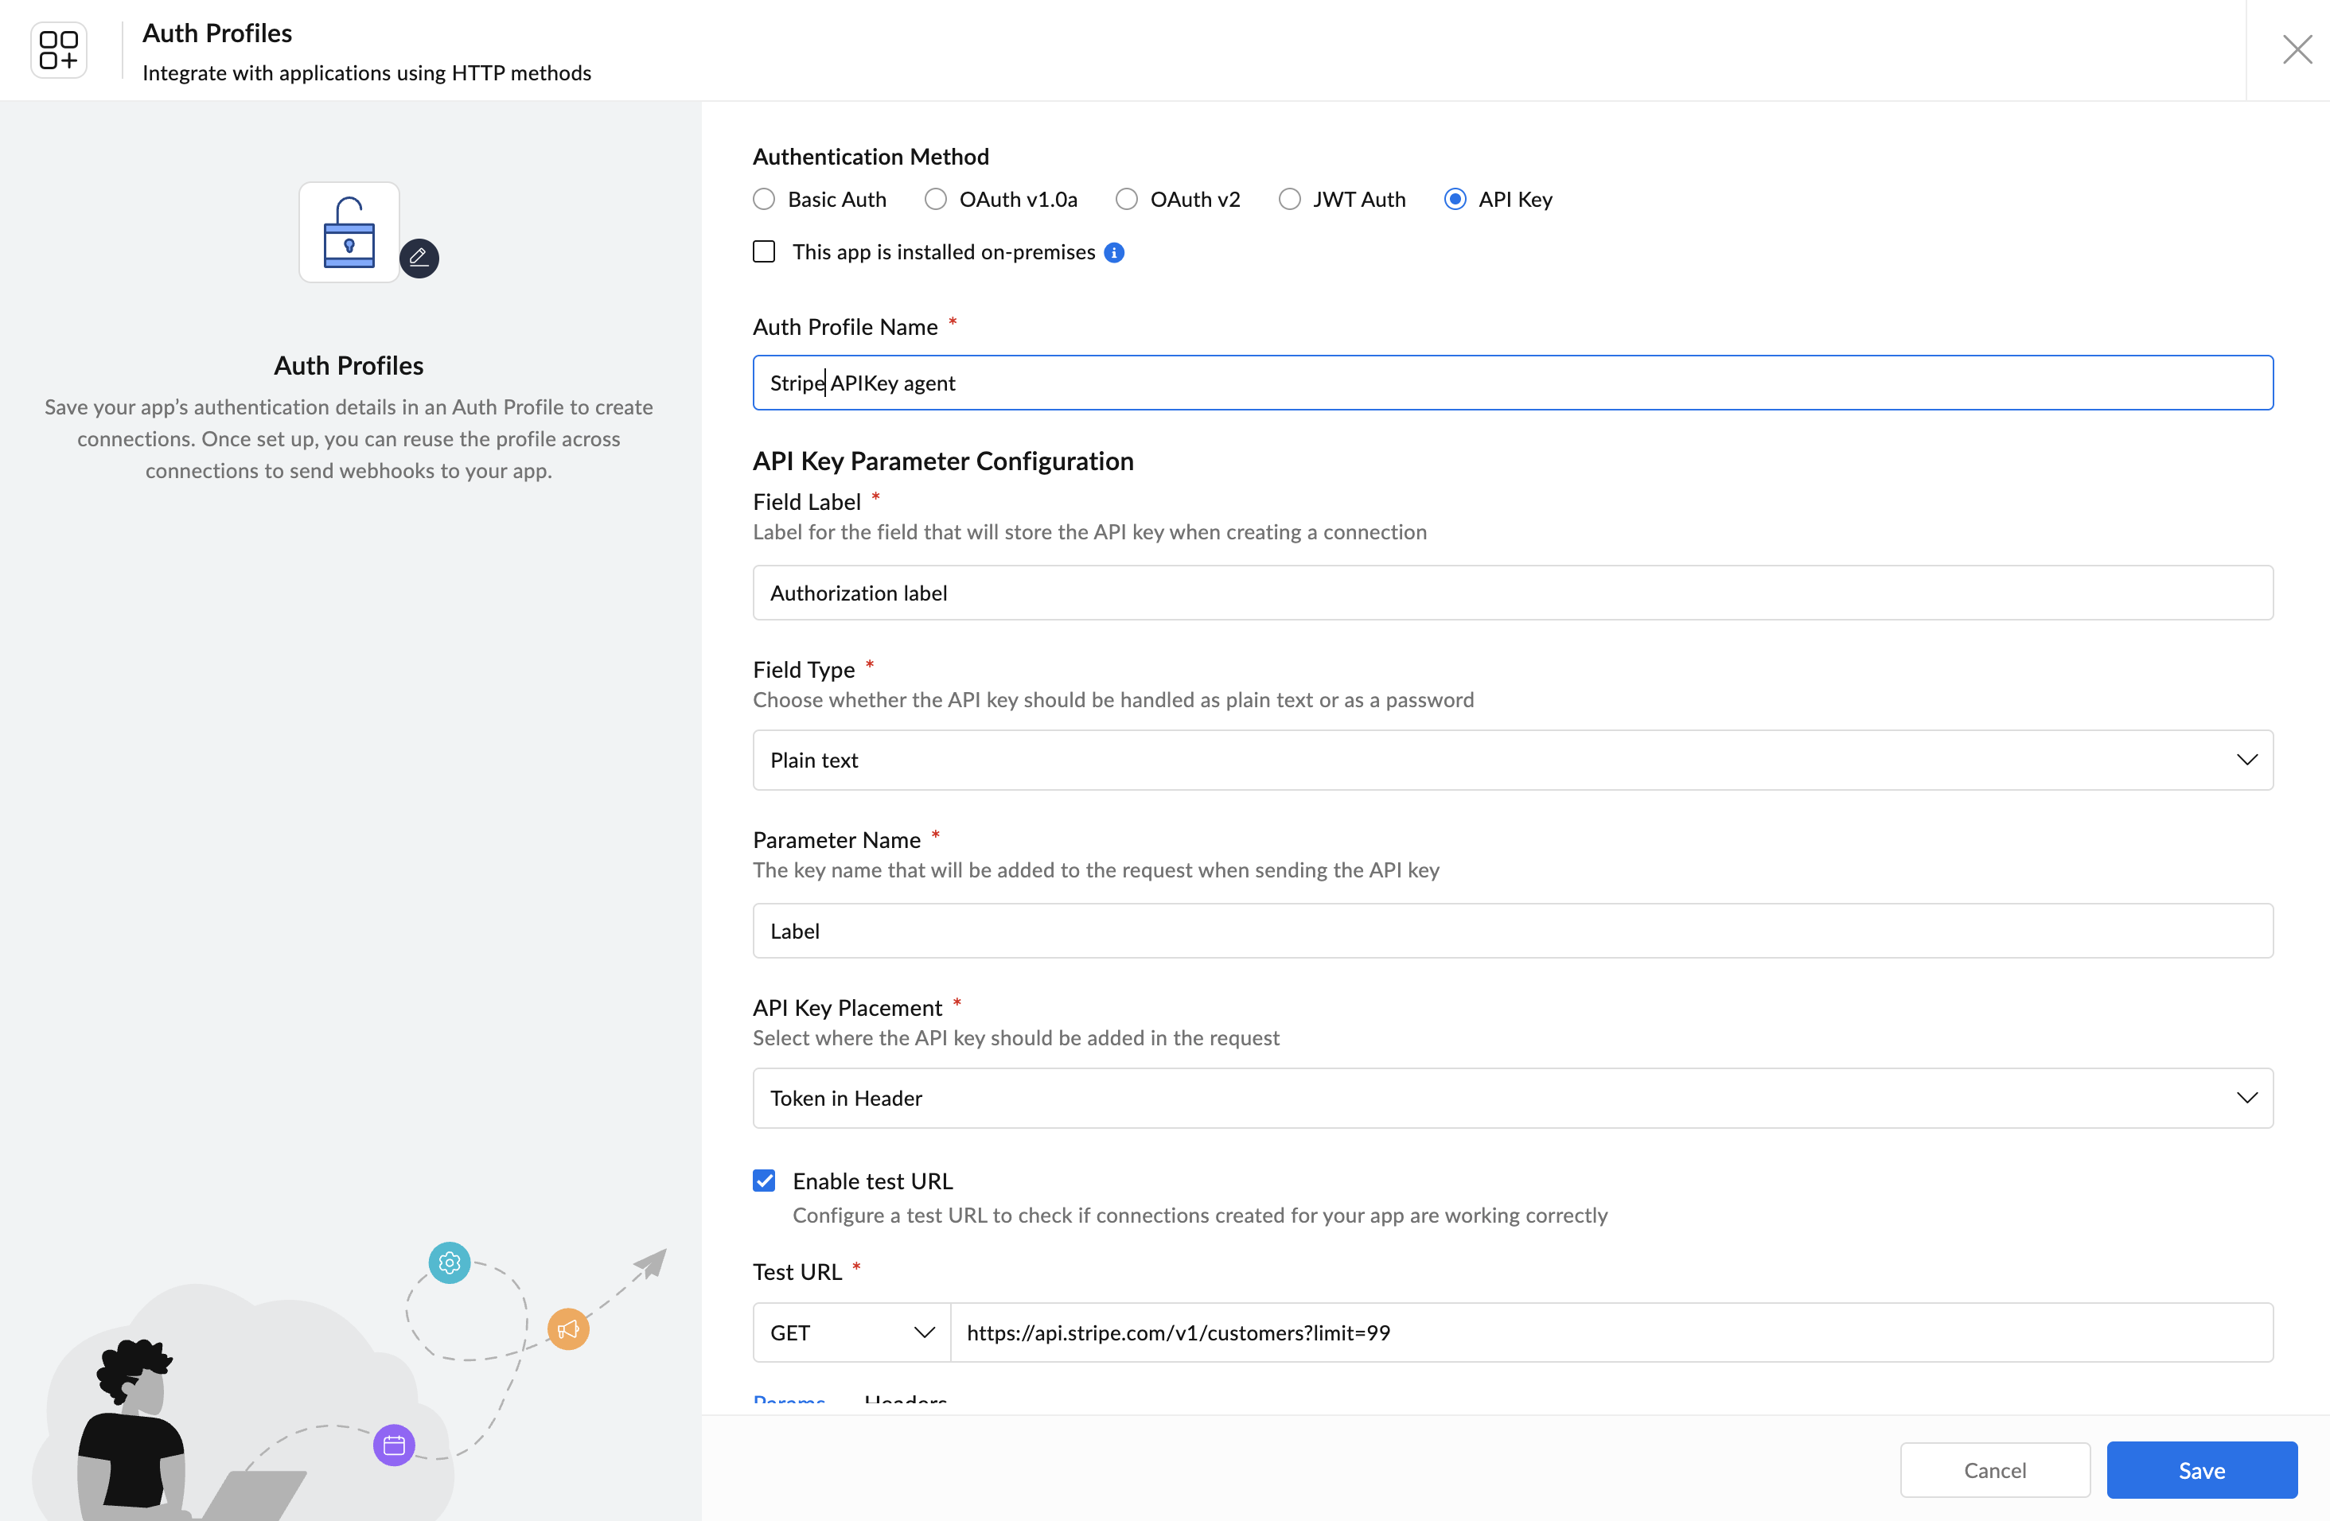The width and height of the screenshot is (2330, 1521).
Task: Click the Cancel button
Action: coord(1995,1470)
